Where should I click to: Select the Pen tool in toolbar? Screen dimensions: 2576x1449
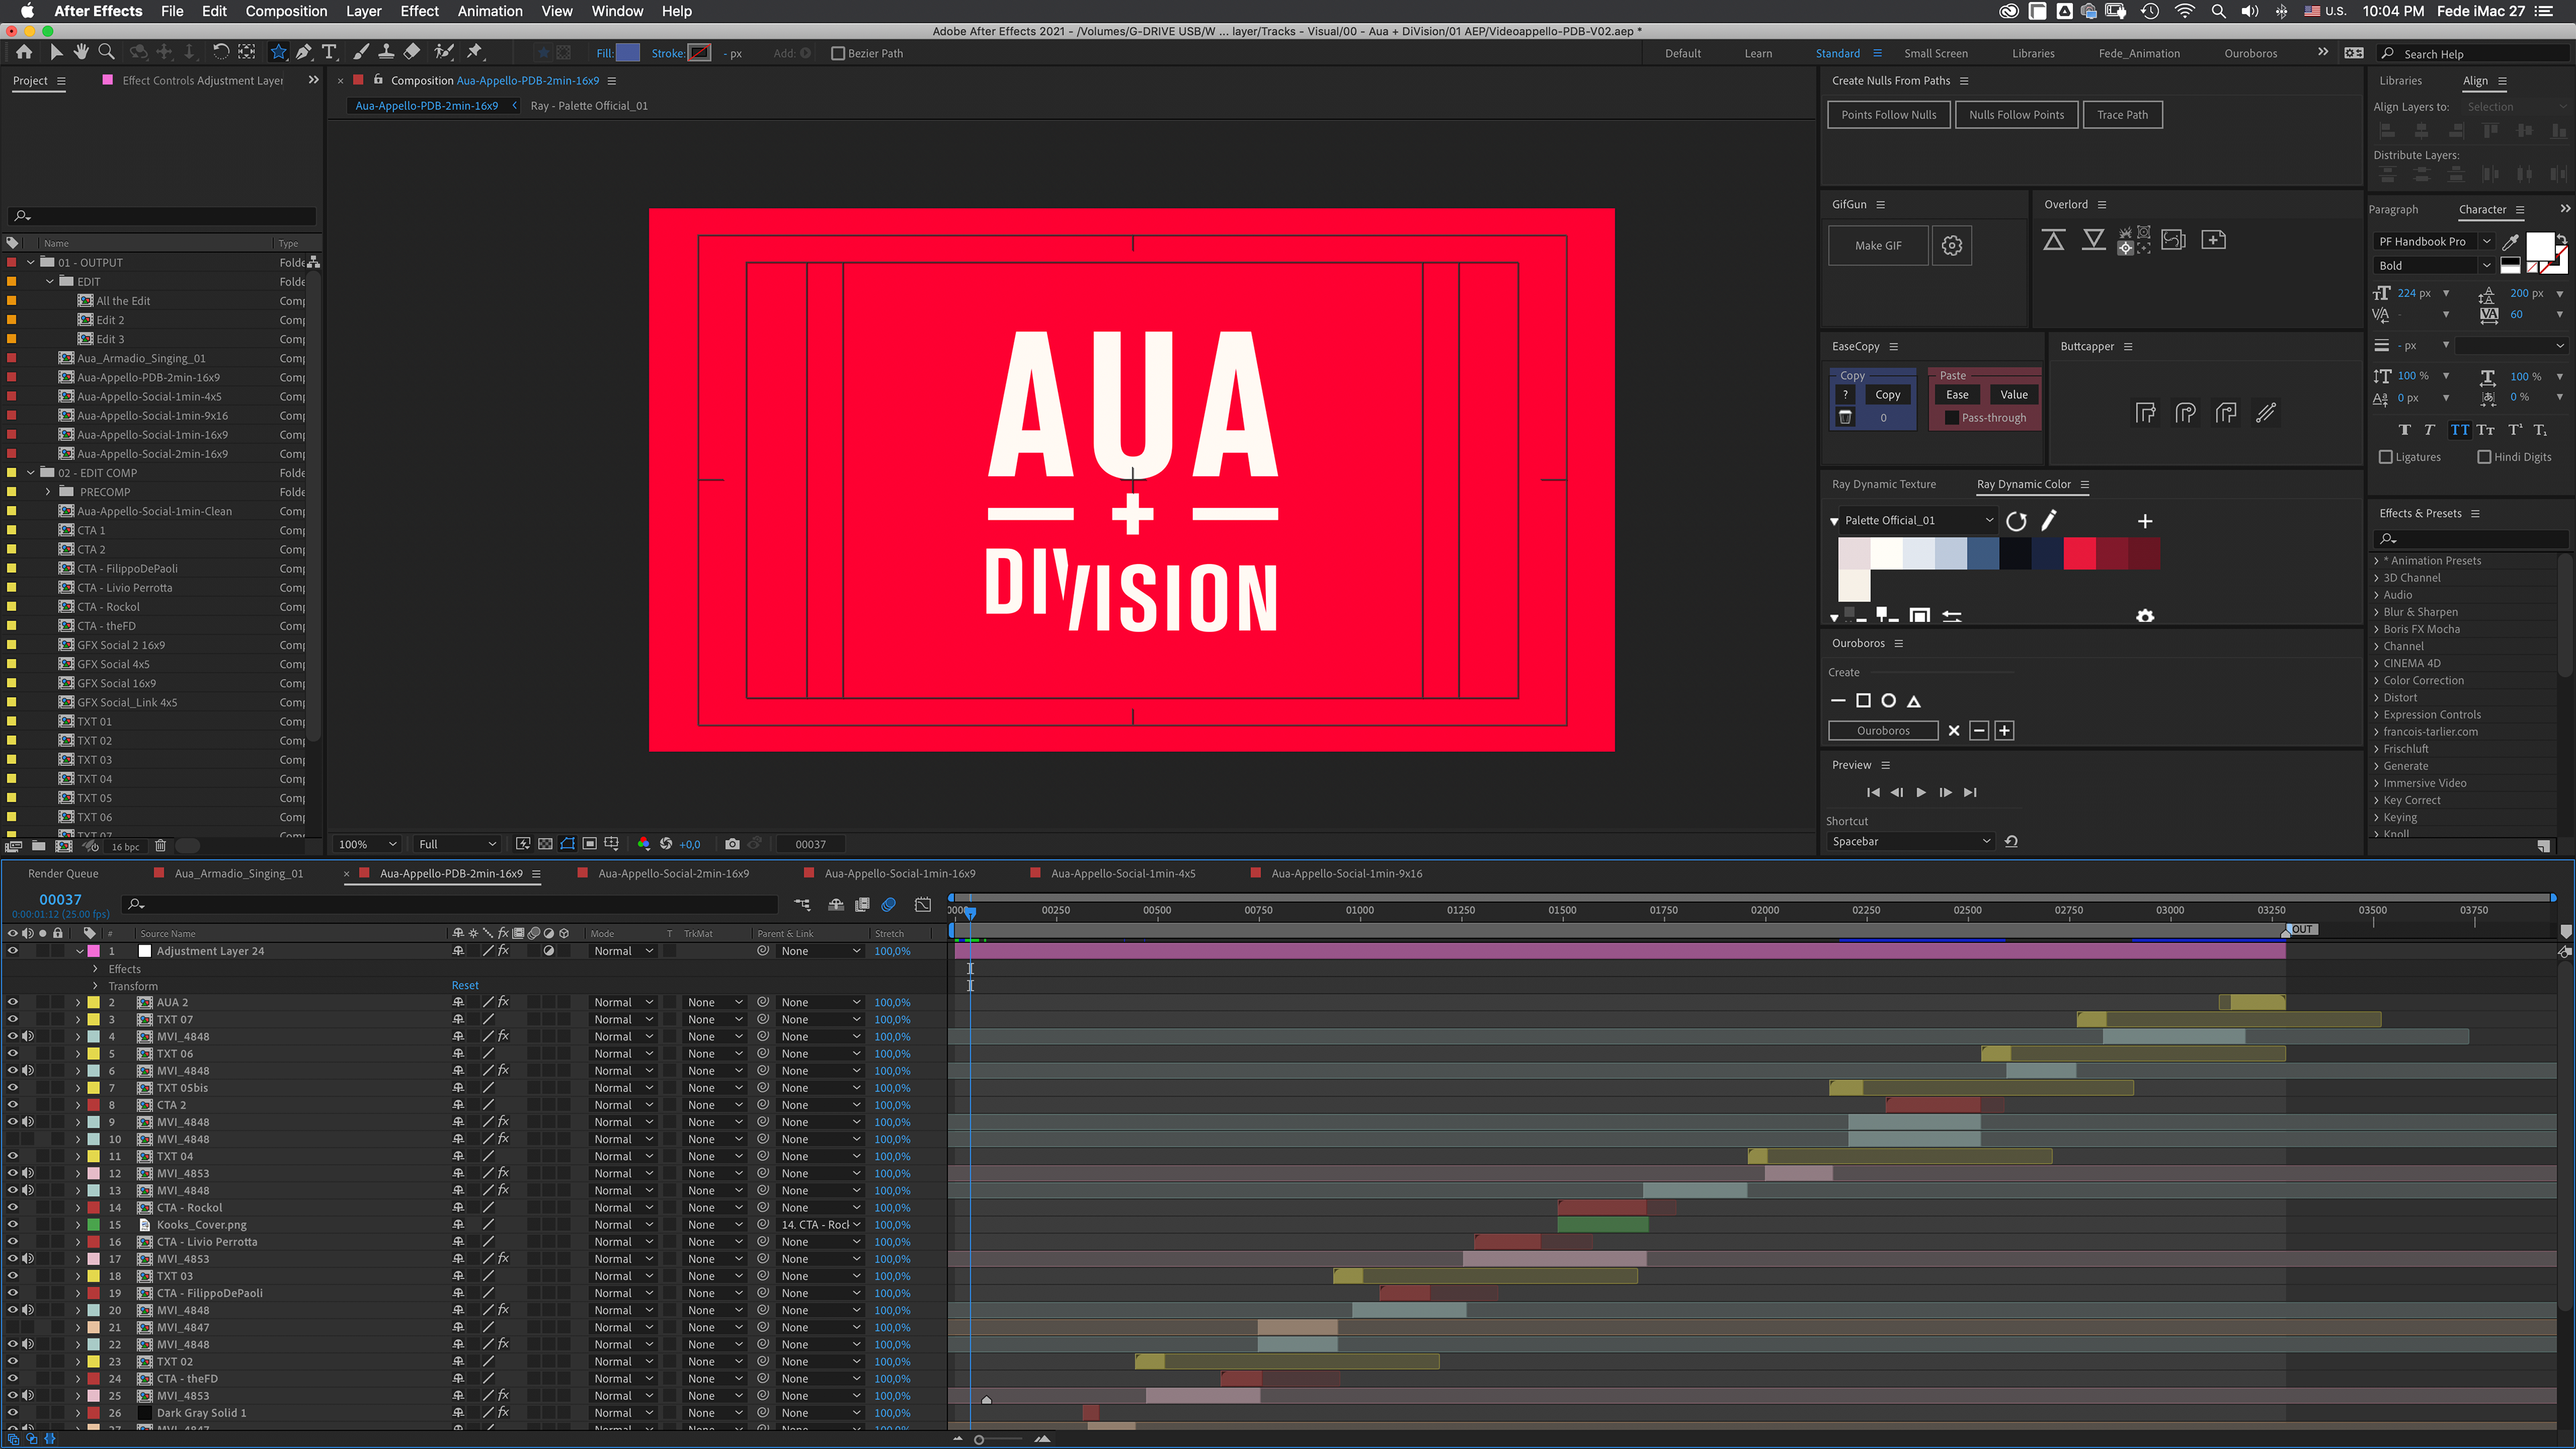point(304,52)
